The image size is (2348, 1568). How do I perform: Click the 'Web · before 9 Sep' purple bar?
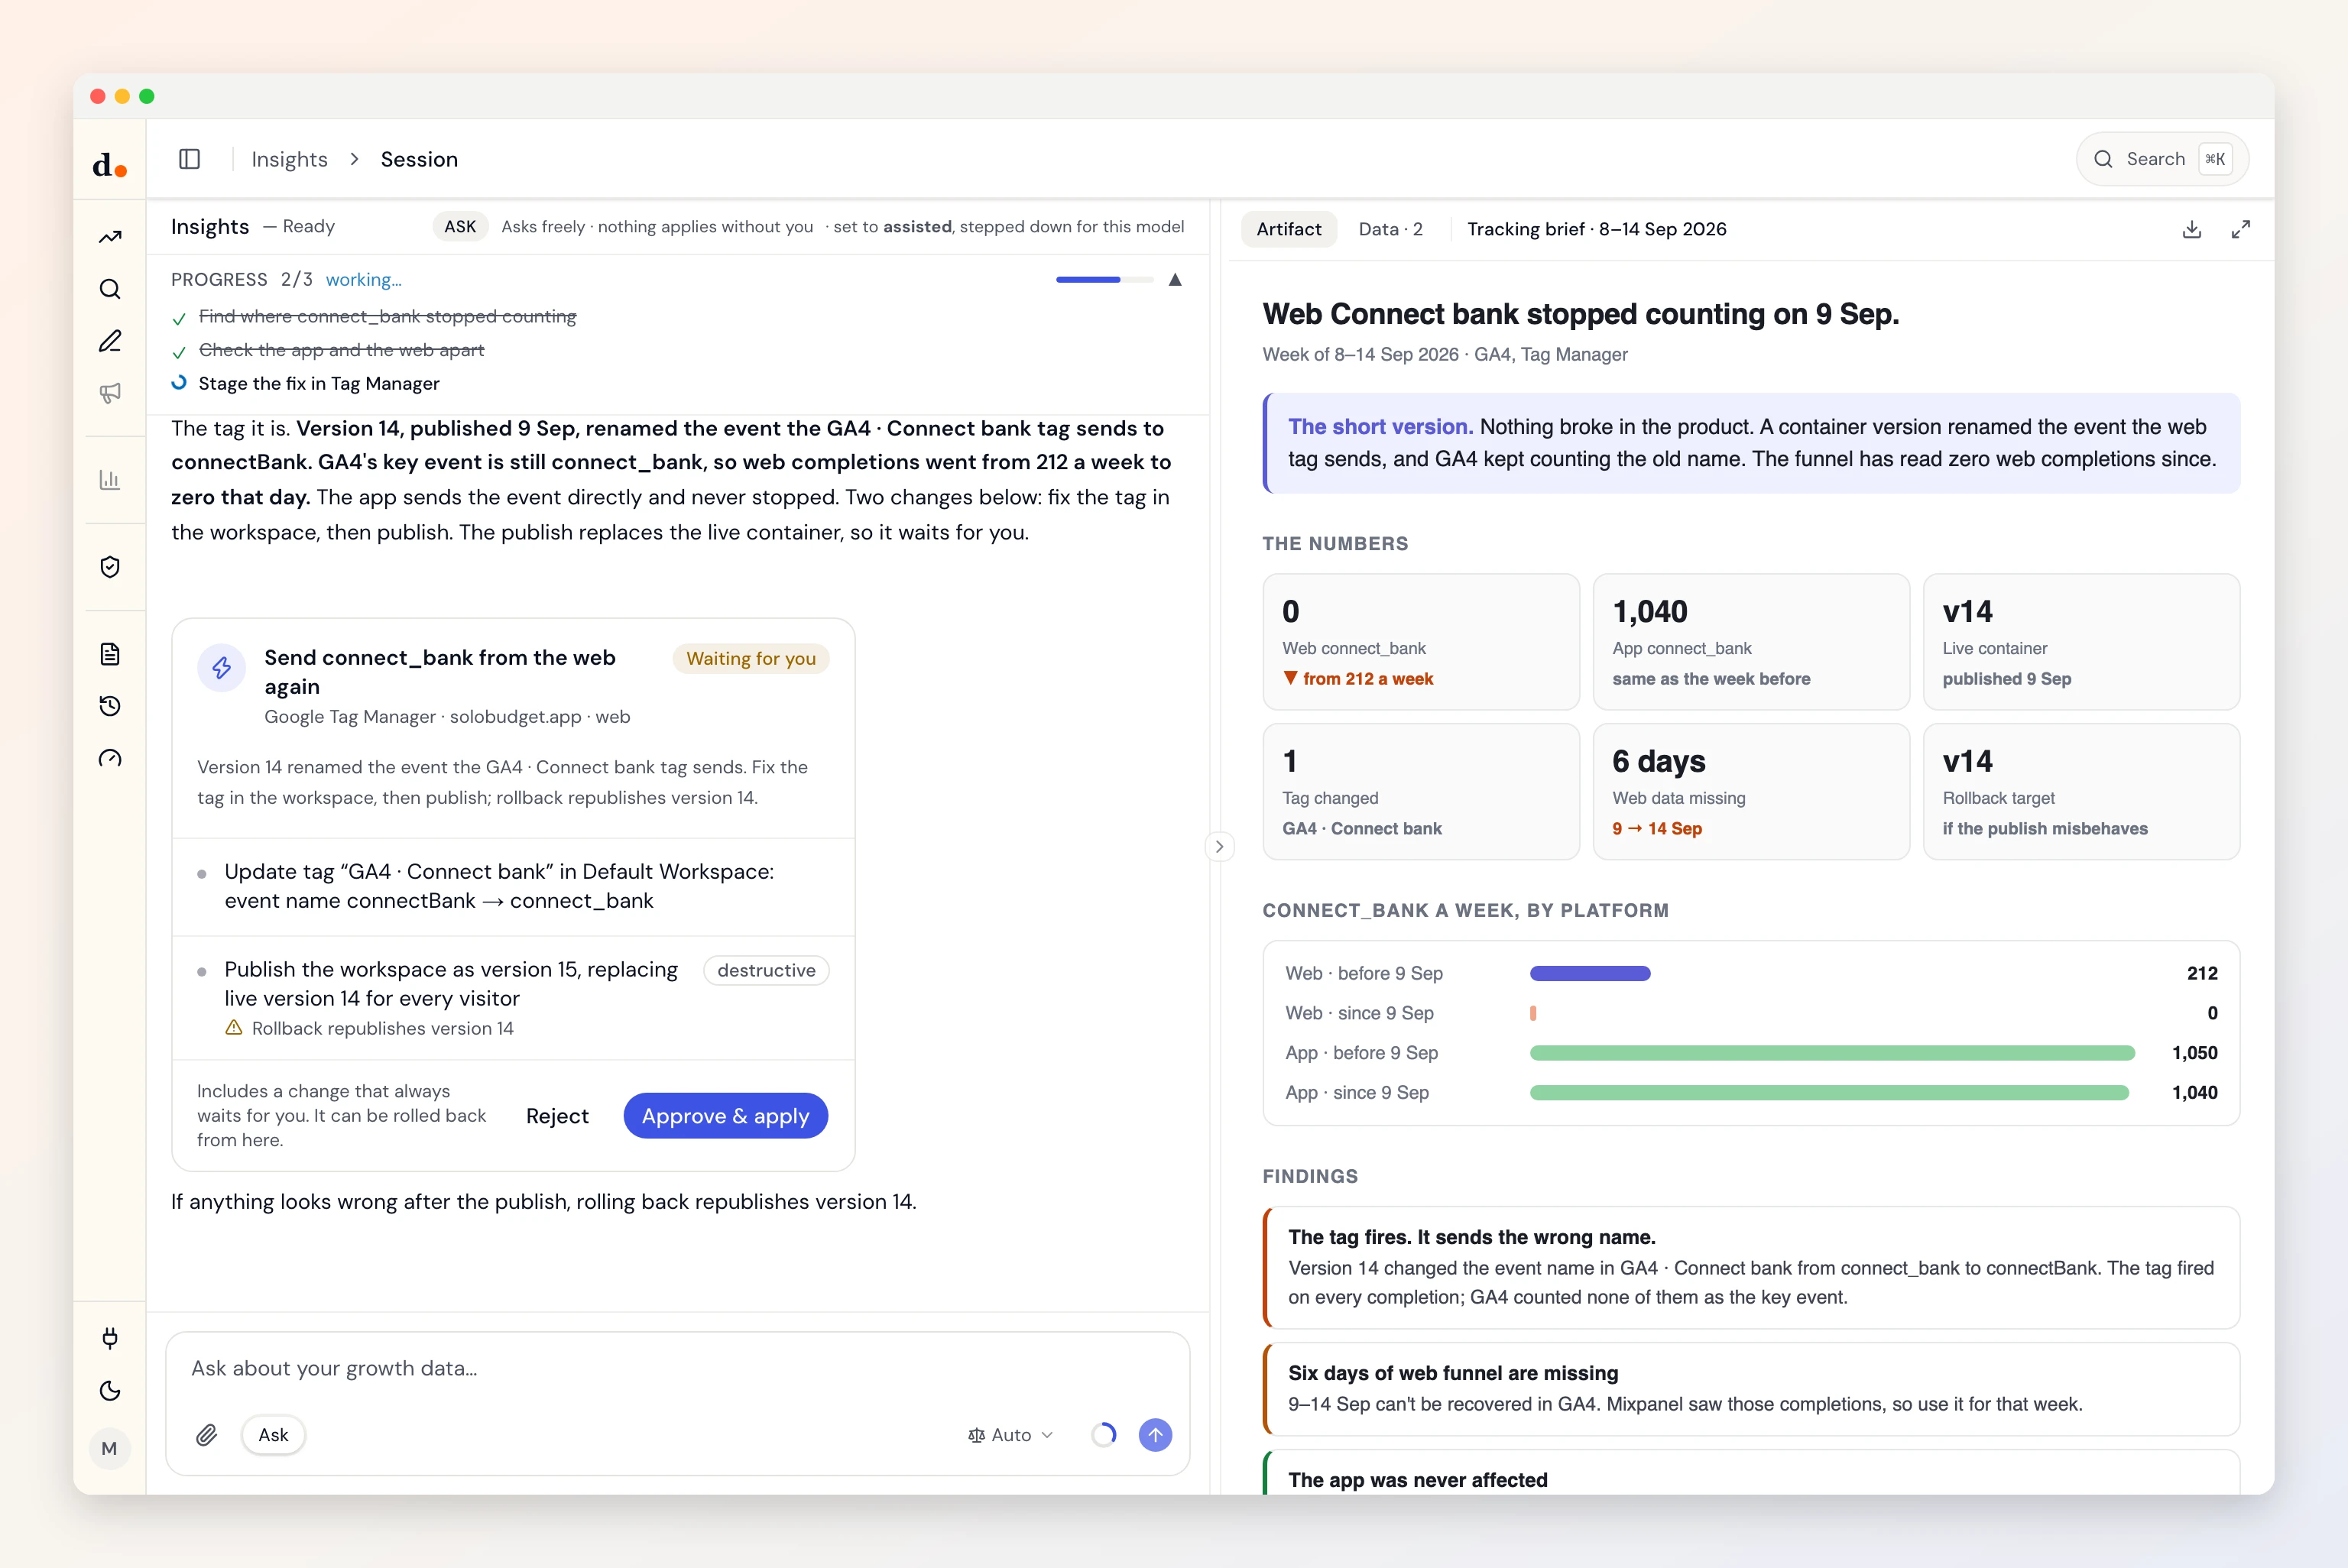tap(1590, 973)
